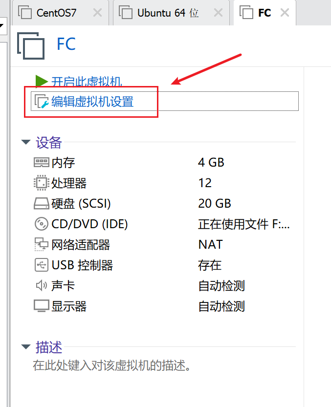Click the green play icon to power on VM
The height and width of the screenshot is (407, 331).
point(42,81)
